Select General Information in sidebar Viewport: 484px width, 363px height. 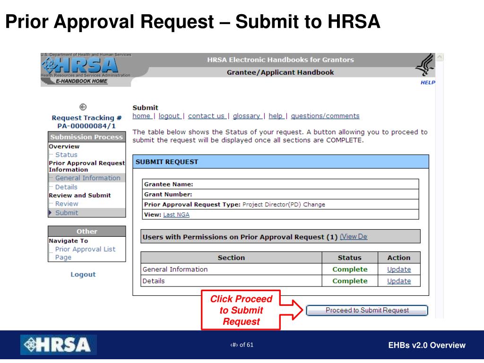pyautogui.click(x=87, y=178)
